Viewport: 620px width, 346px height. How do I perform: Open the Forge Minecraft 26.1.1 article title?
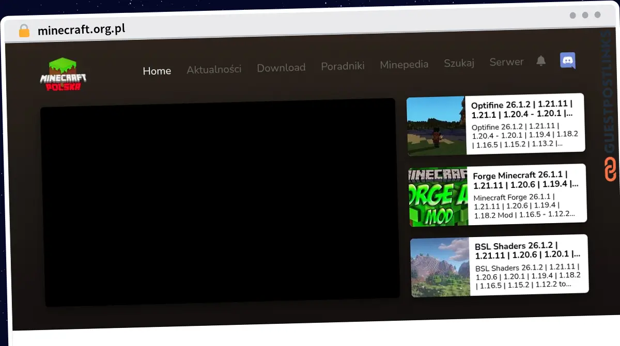click(x=526, y=179)
